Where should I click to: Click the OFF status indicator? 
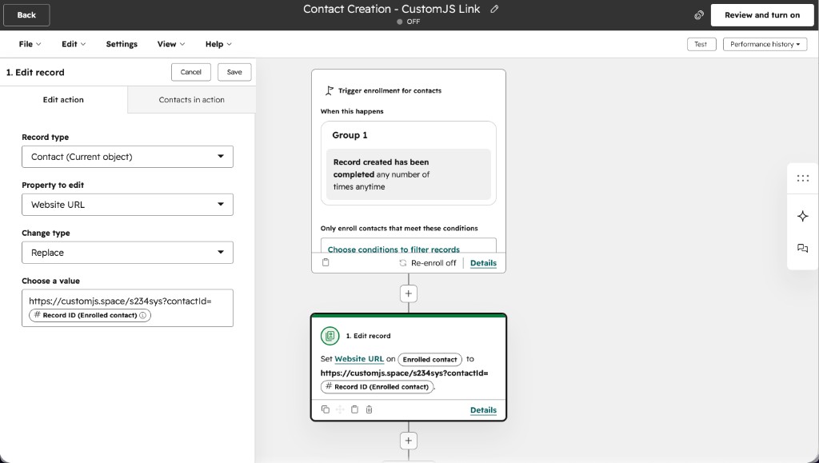point(408,22)
